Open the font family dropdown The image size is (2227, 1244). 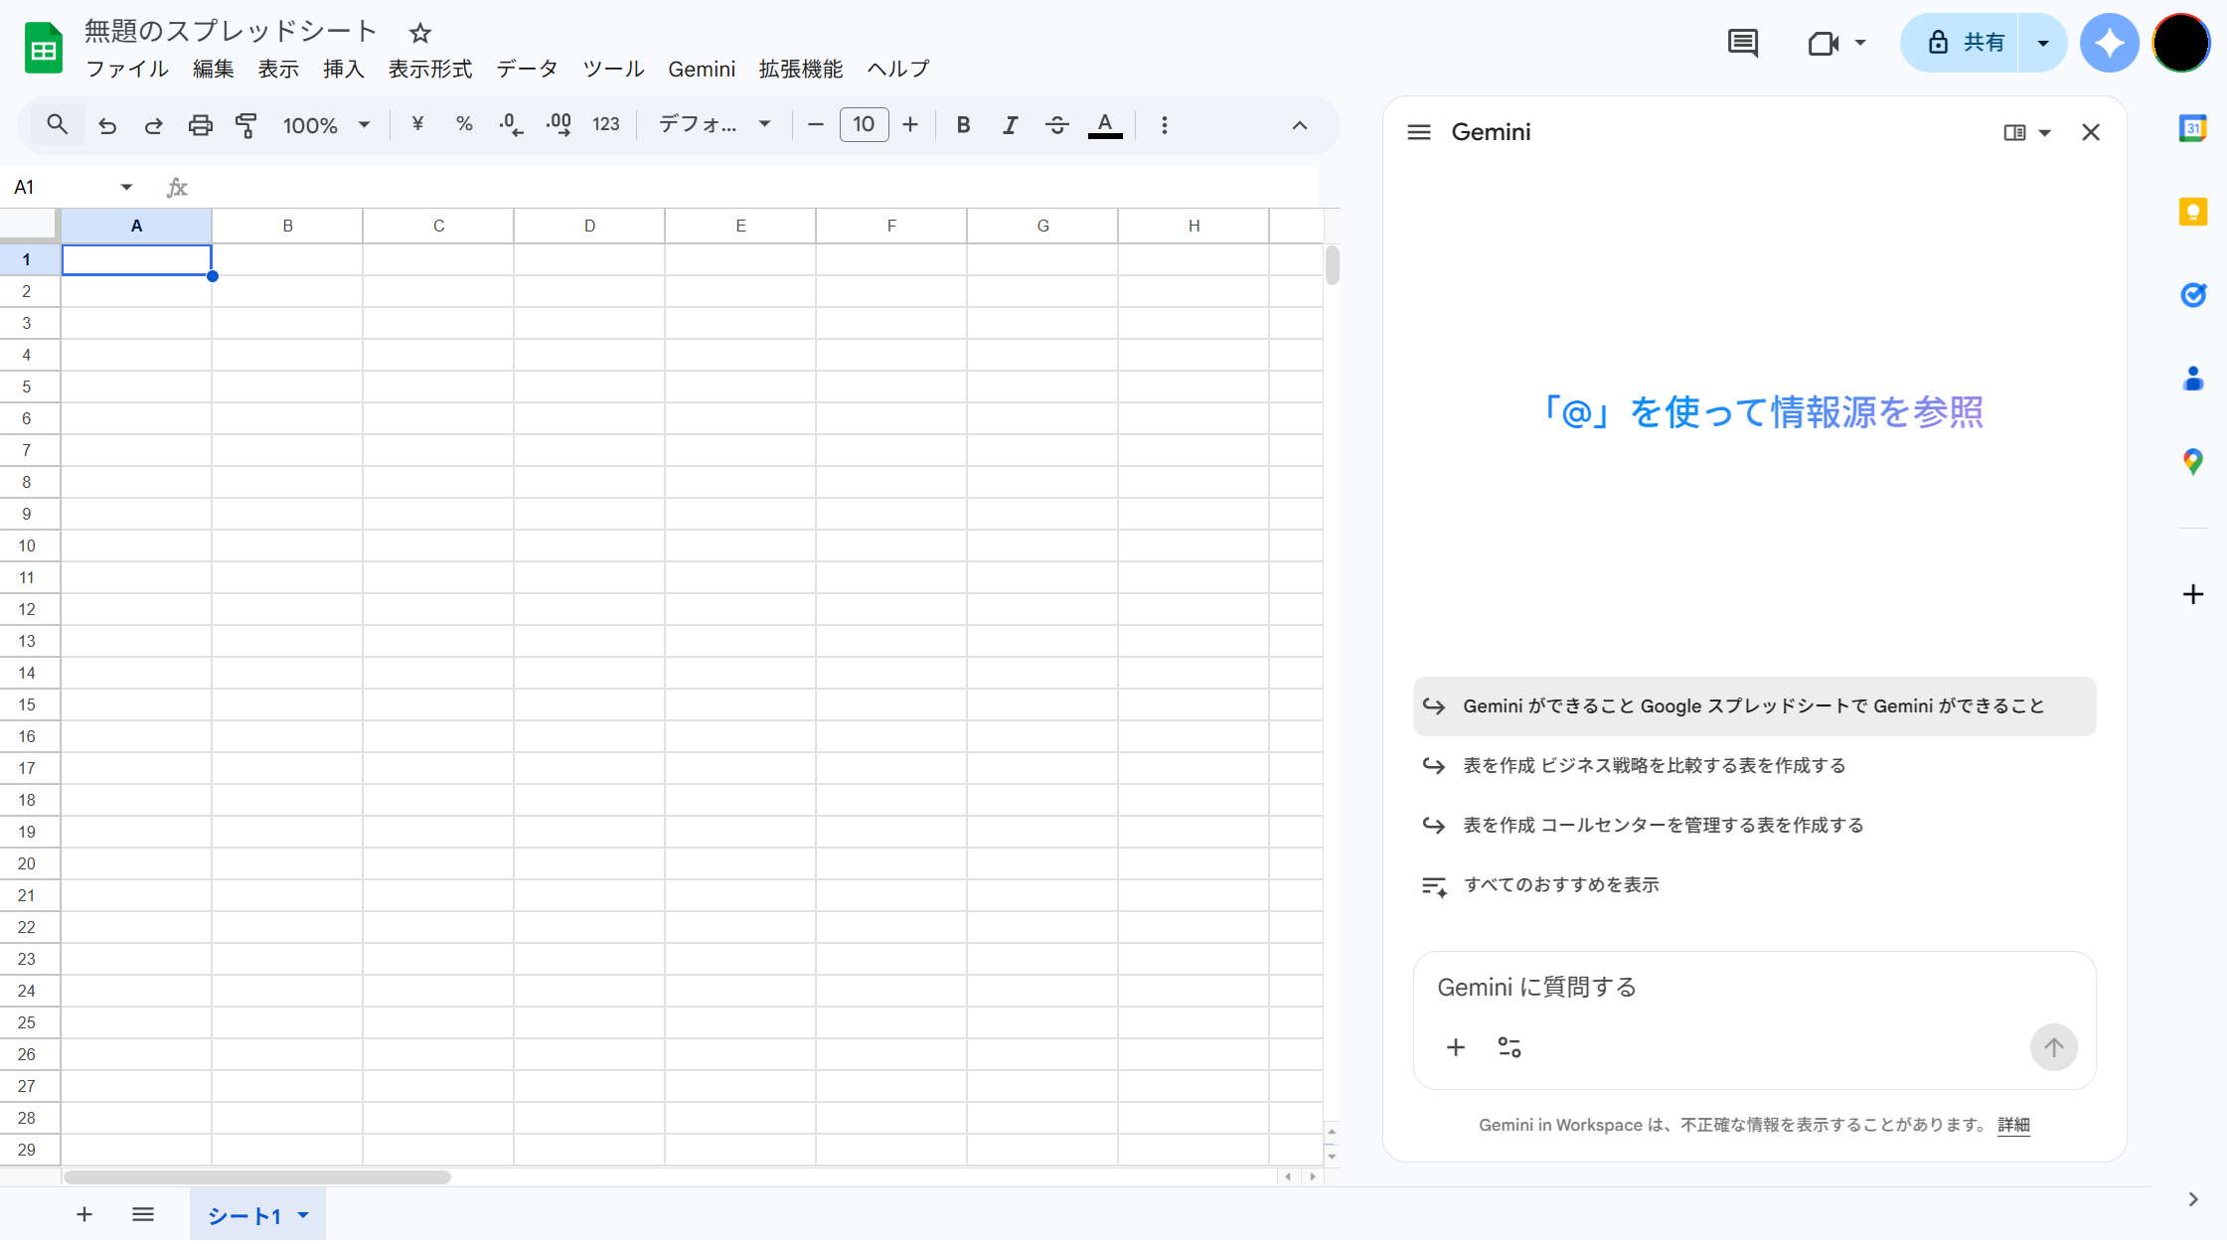point(715,125)
